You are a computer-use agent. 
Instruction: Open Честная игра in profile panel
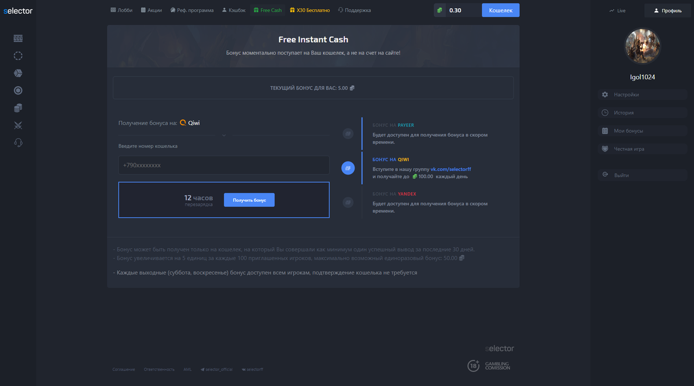point(644,149)
